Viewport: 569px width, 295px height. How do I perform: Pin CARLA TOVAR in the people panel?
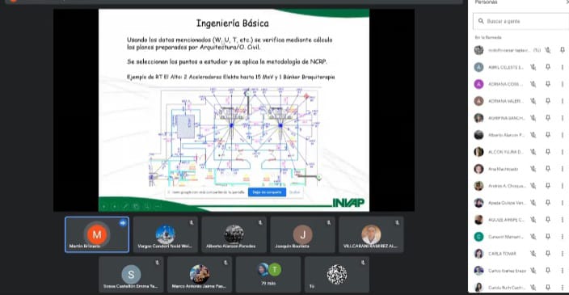[548, 253]
